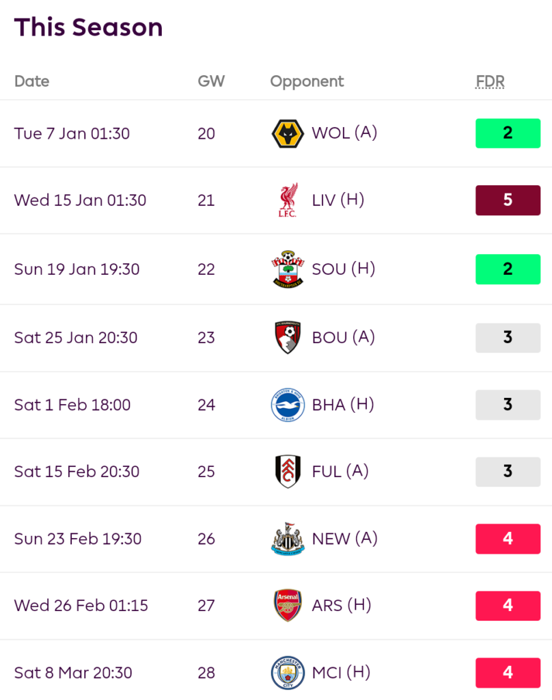This screenshot has width=552, height=700.
Task: Click the GW column header
Action: (x=211, y=81)
